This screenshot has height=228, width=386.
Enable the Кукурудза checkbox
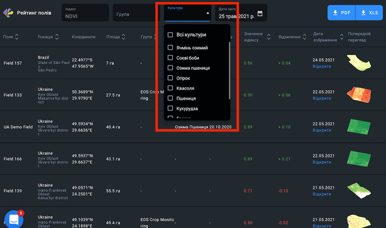(170, 109)
